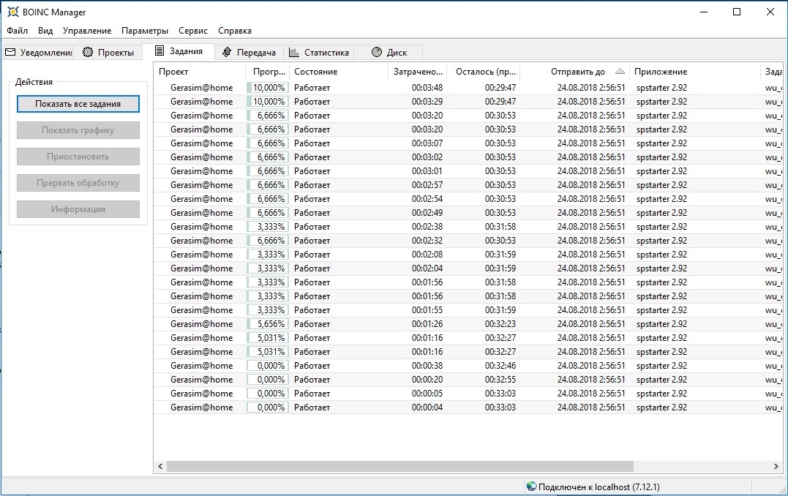Select the task with elapsed time 00:03:07
This screenshot has width=788, height=496.
coord(468,143)
